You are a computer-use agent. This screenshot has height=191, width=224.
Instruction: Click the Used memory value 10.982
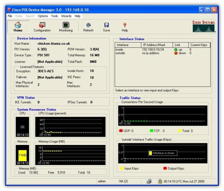[34, 172]
